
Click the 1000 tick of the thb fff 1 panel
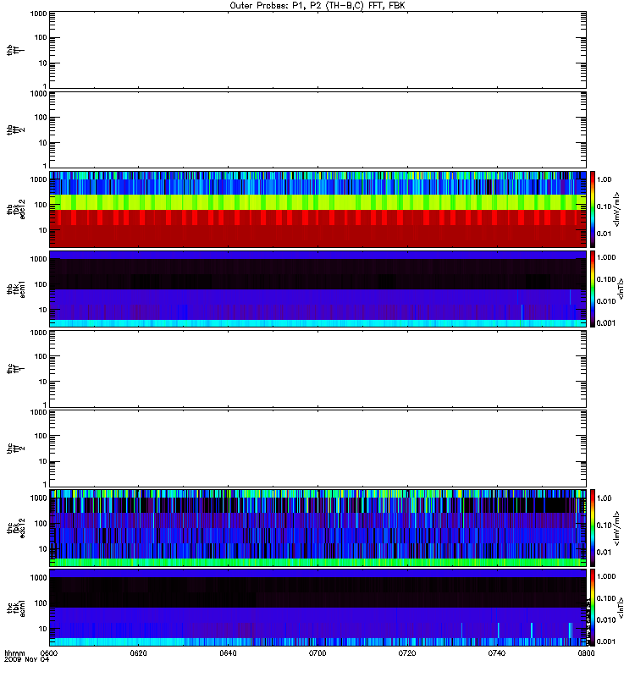tap(38, 14)
